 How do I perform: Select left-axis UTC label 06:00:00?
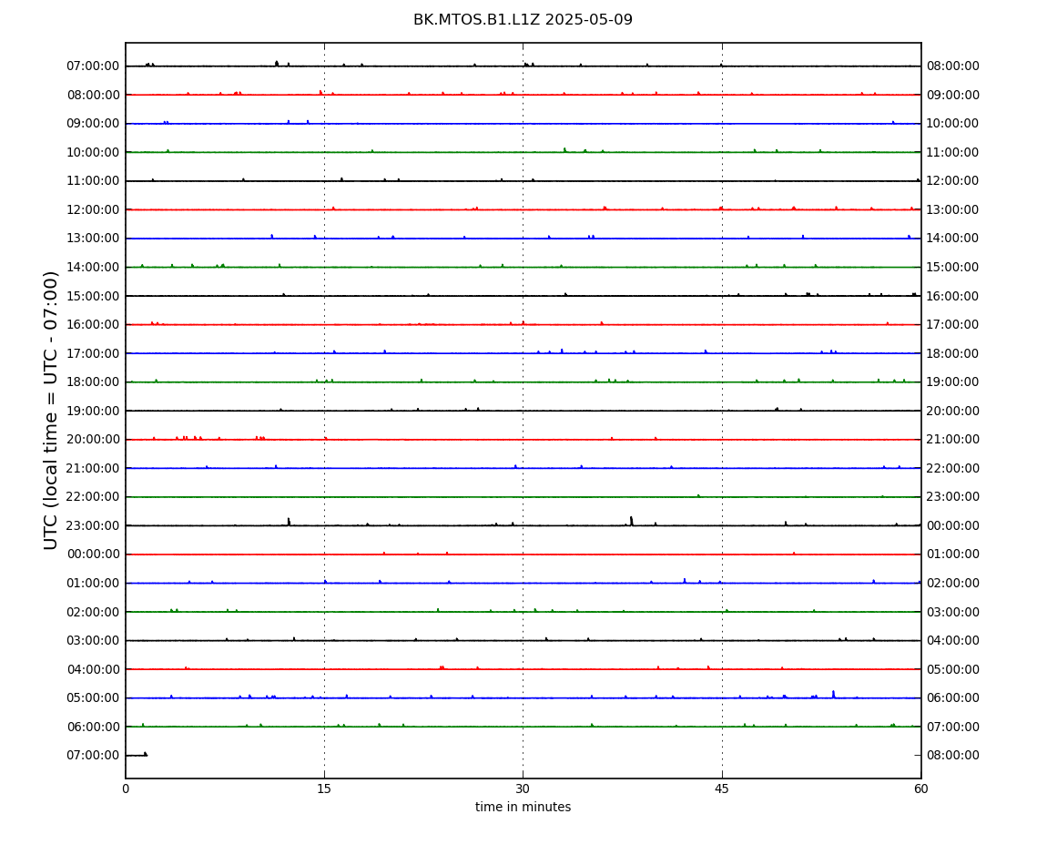coord(93,727)
